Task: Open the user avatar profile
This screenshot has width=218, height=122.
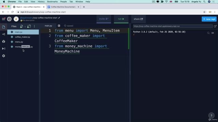Action: click(x=16, y=19)
